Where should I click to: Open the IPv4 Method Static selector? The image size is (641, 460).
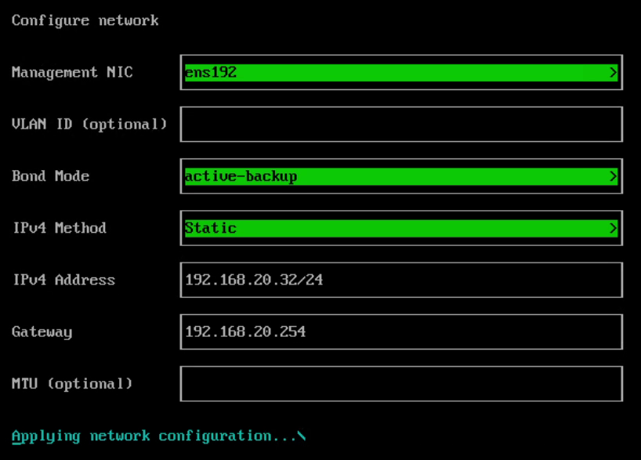pos(401,228)
